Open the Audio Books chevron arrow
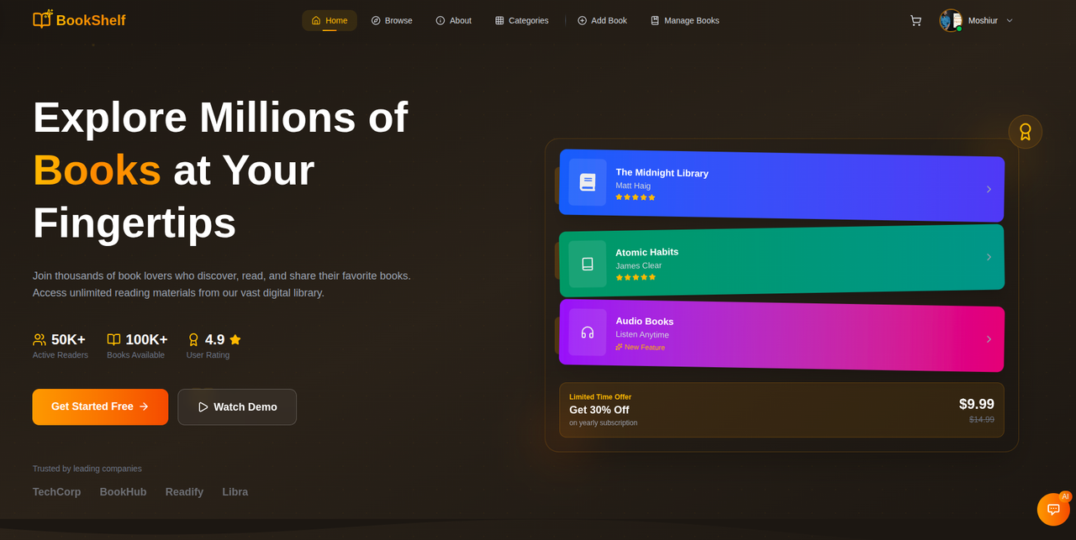 989,339
